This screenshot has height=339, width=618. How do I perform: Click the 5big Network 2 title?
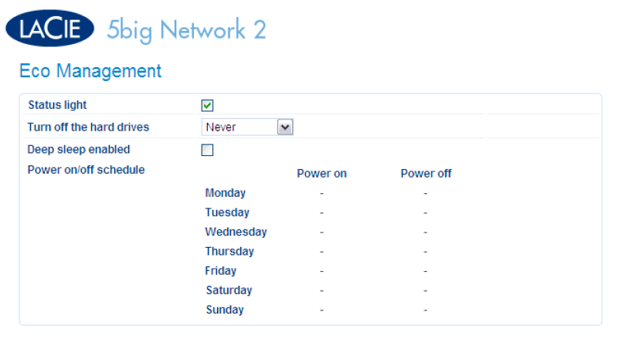(x=186, y=30)
